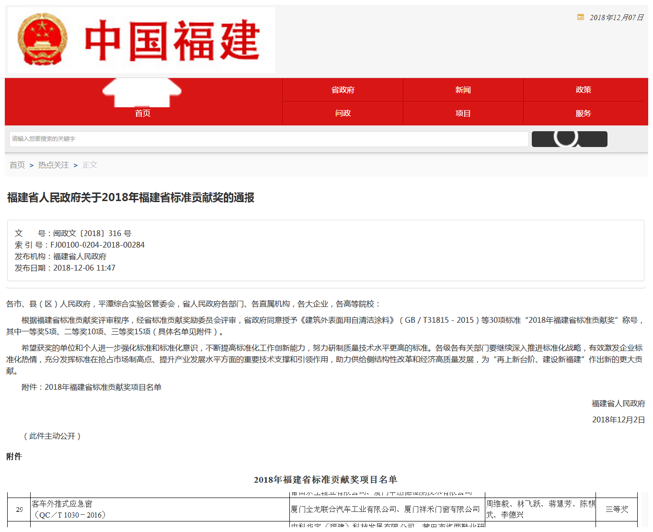Open the 问政 menu item

coord(343,113)
